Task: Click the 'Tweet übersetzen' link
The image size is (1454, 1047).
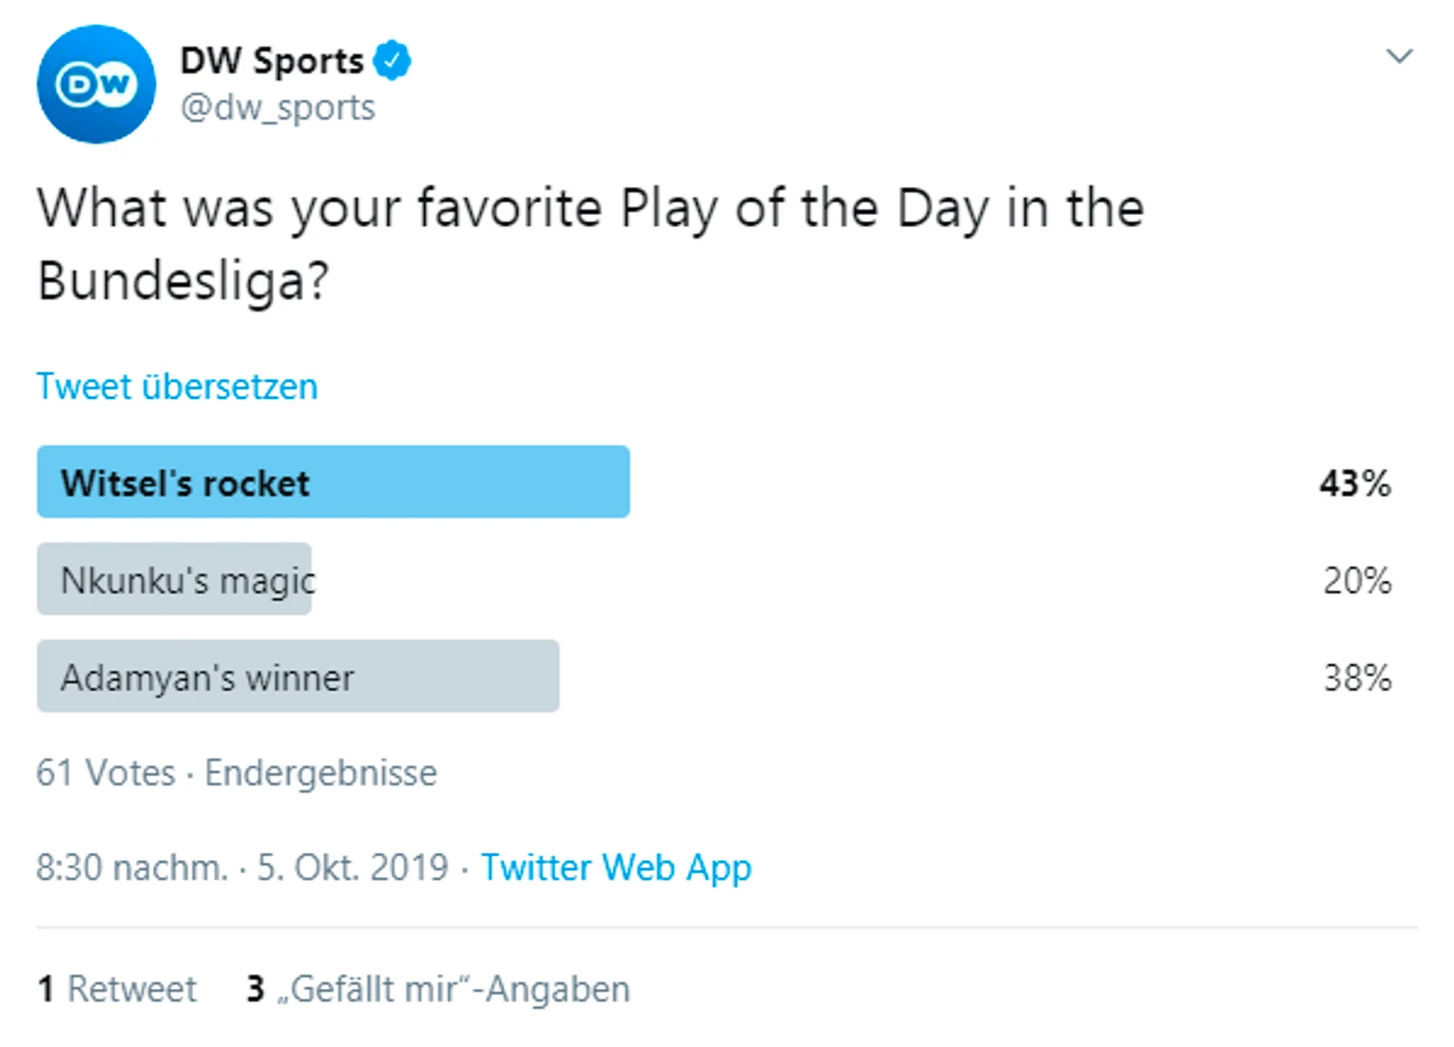Action: 177,386
